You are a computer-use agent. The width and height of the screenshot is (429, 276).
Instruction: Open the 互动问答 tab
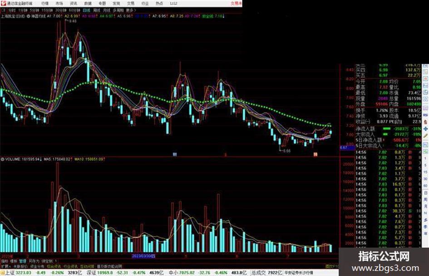(87, 266)
